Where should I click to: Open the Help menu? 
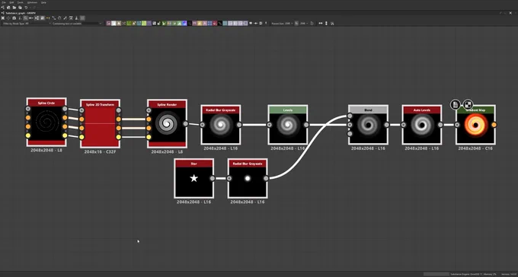pos(43,2)
